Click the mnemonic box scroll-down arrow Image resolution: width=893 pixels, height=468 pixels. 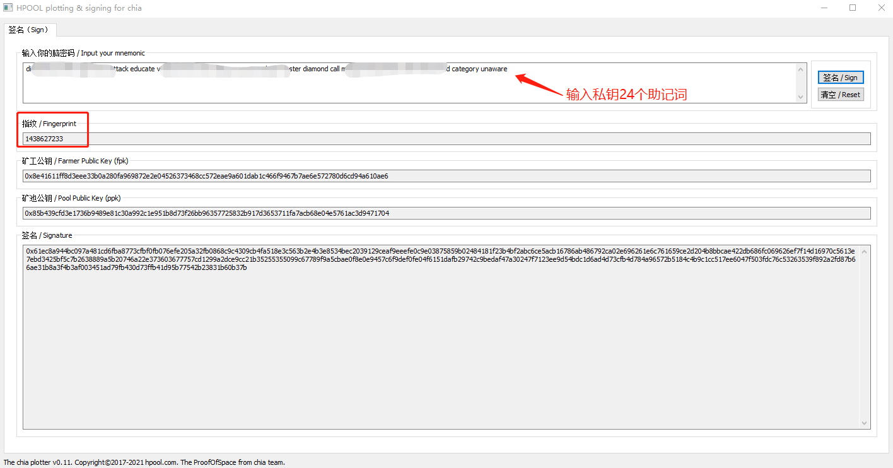coord(801,97)
